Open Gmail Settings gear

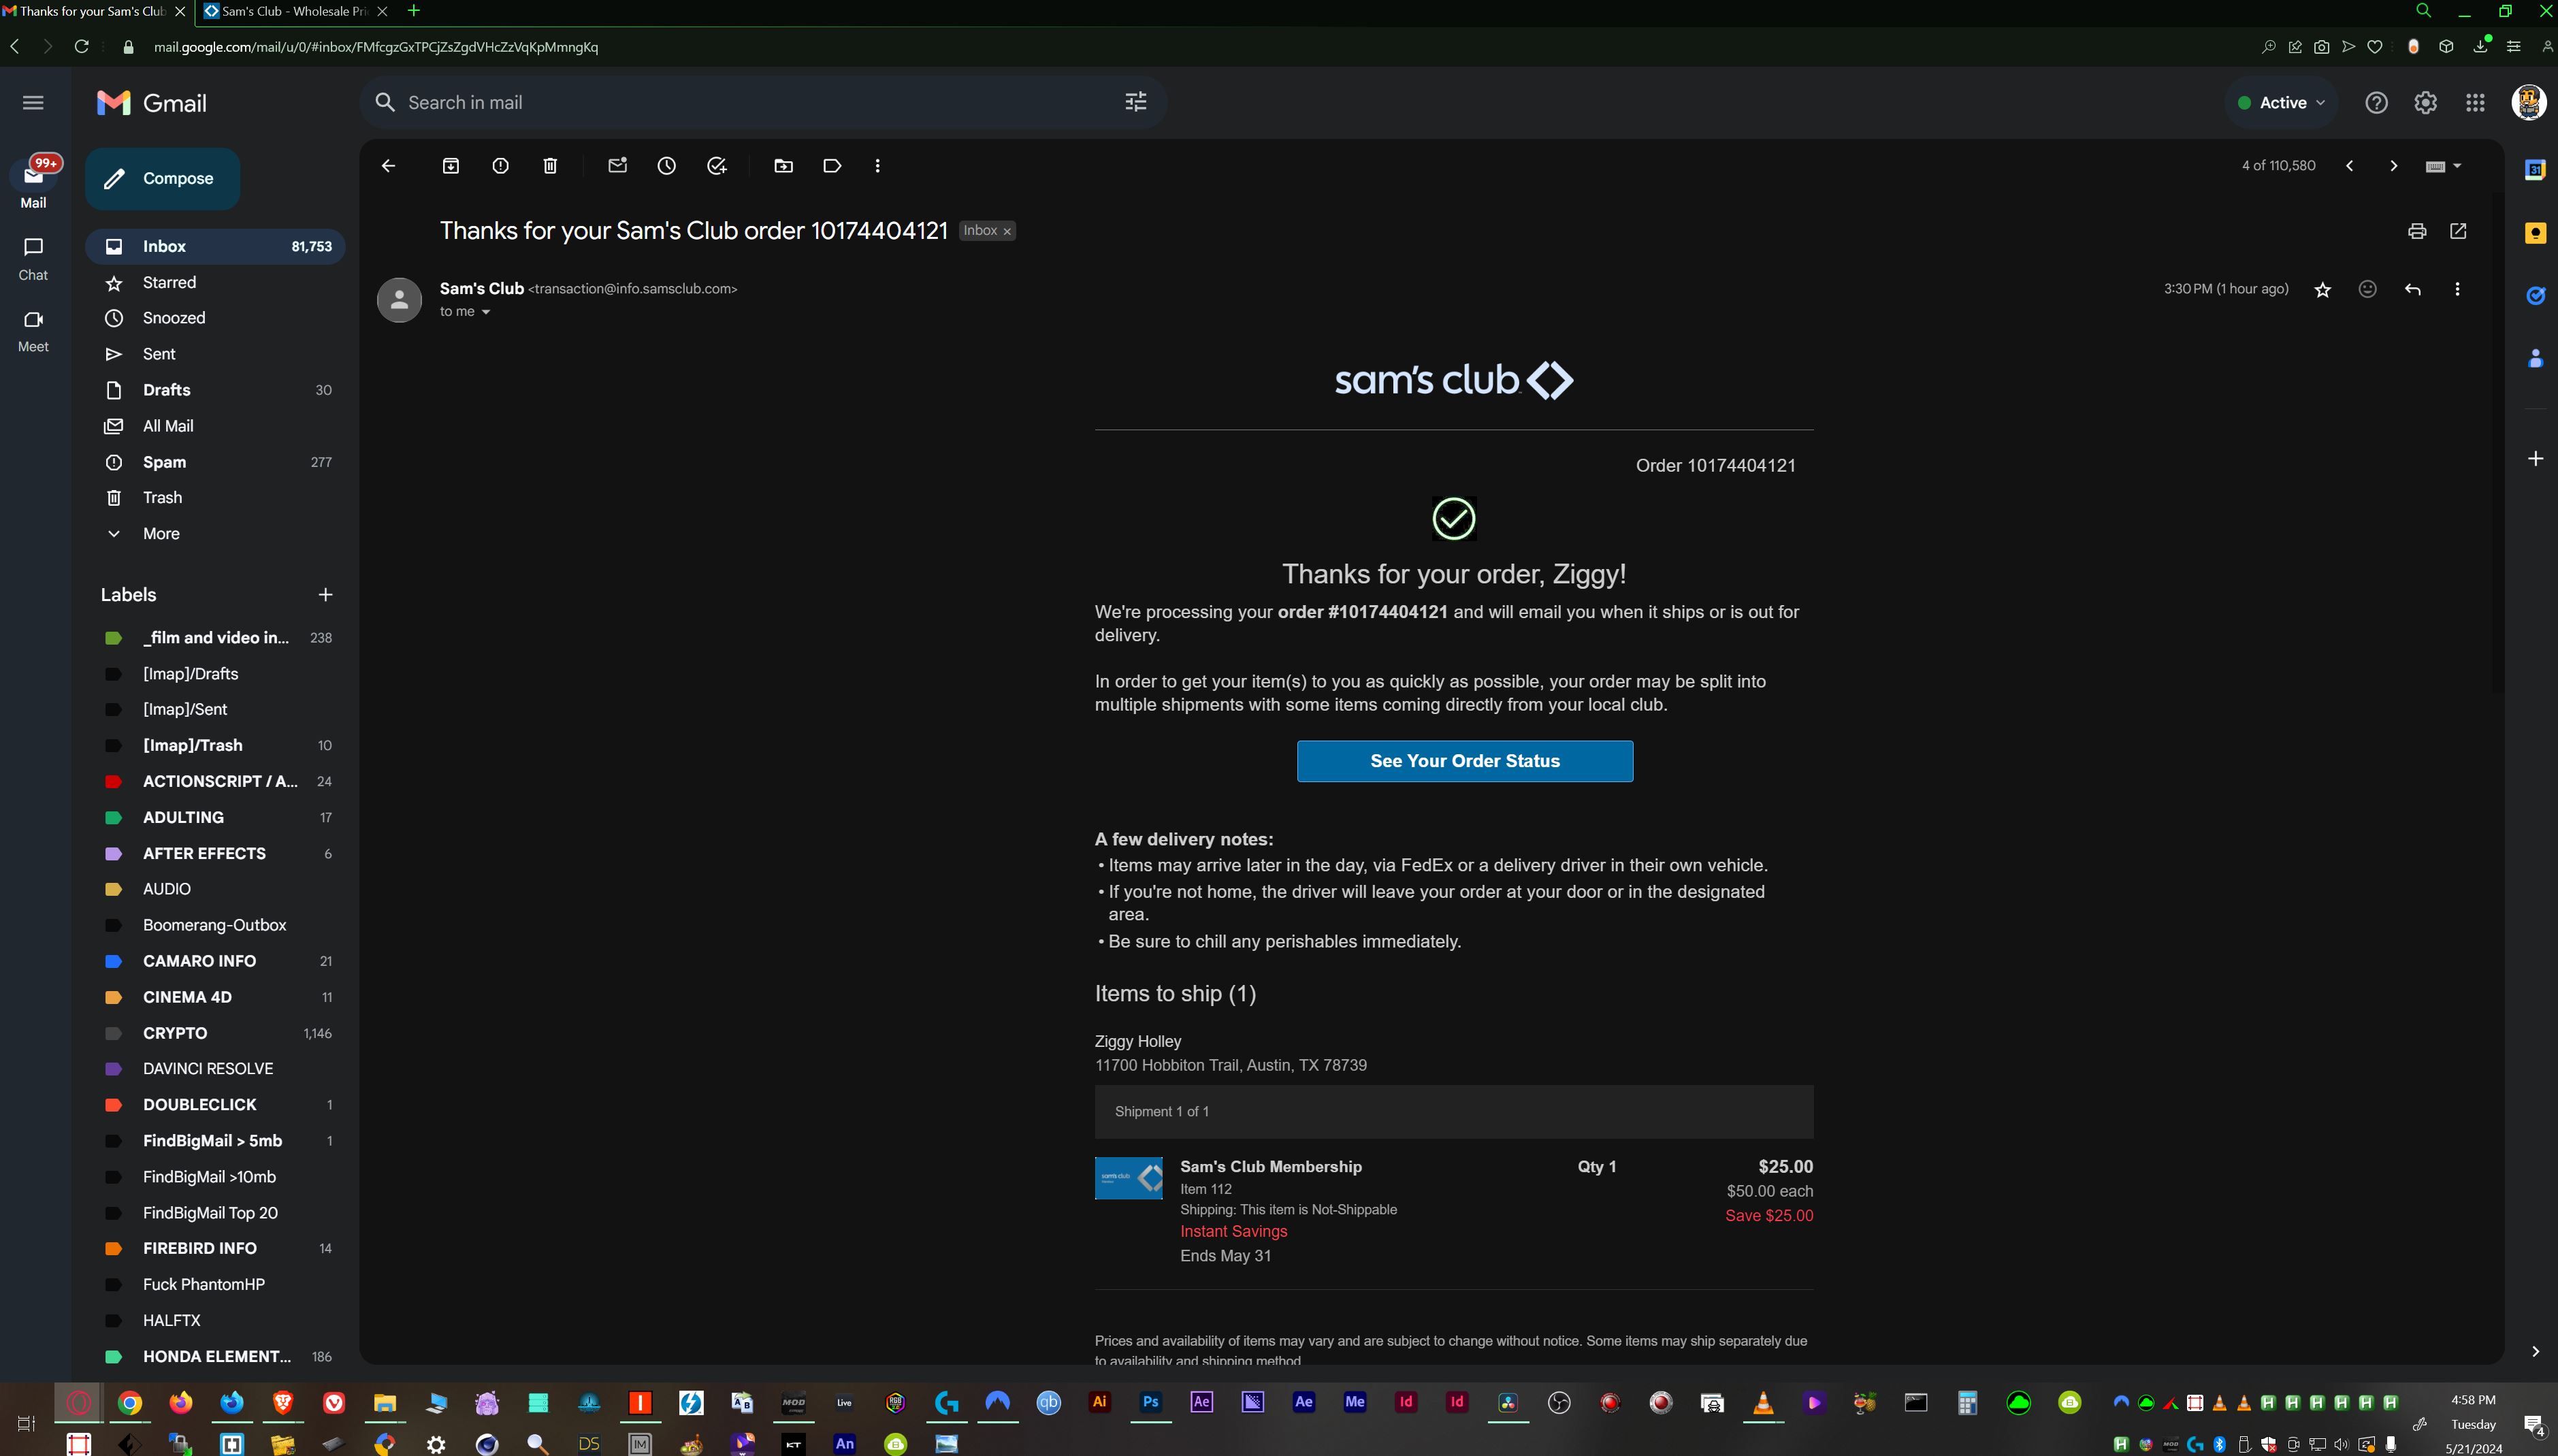(2426, 103)
